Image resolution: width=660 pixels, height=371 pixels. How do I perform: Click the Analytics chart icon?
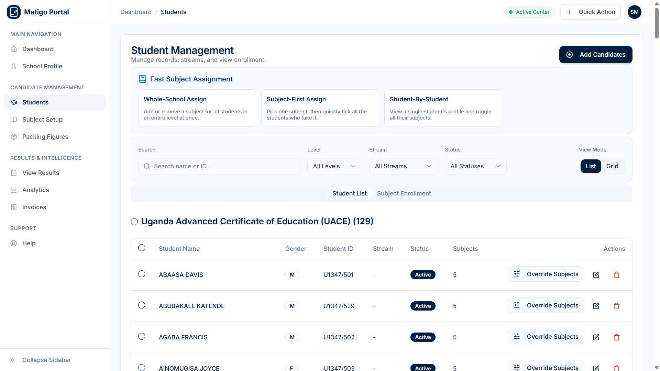click(14, 190)
